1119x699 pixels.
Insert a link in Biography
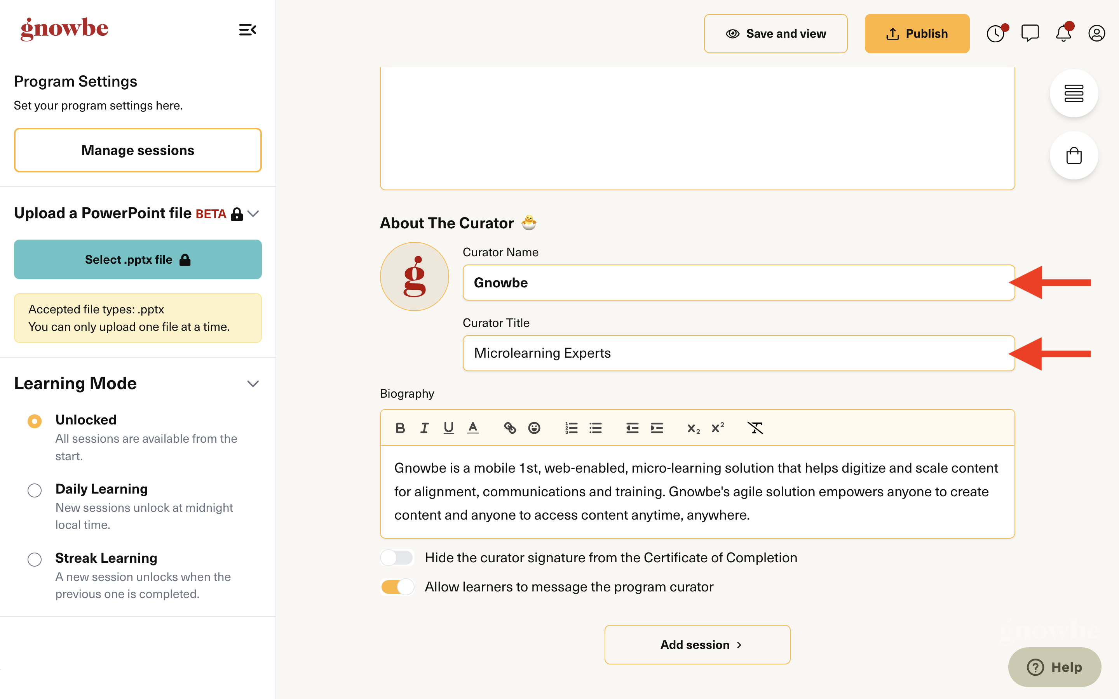pyautogui.click(x=509, y=428)
